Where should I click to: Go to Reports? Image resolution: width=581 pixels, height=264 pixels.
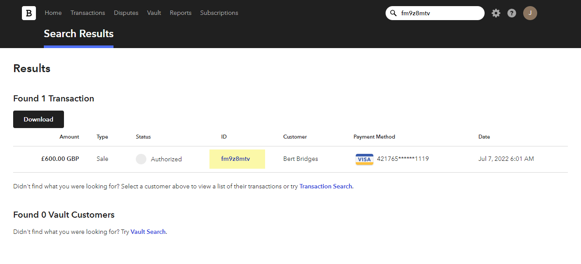tap(181, 13)
